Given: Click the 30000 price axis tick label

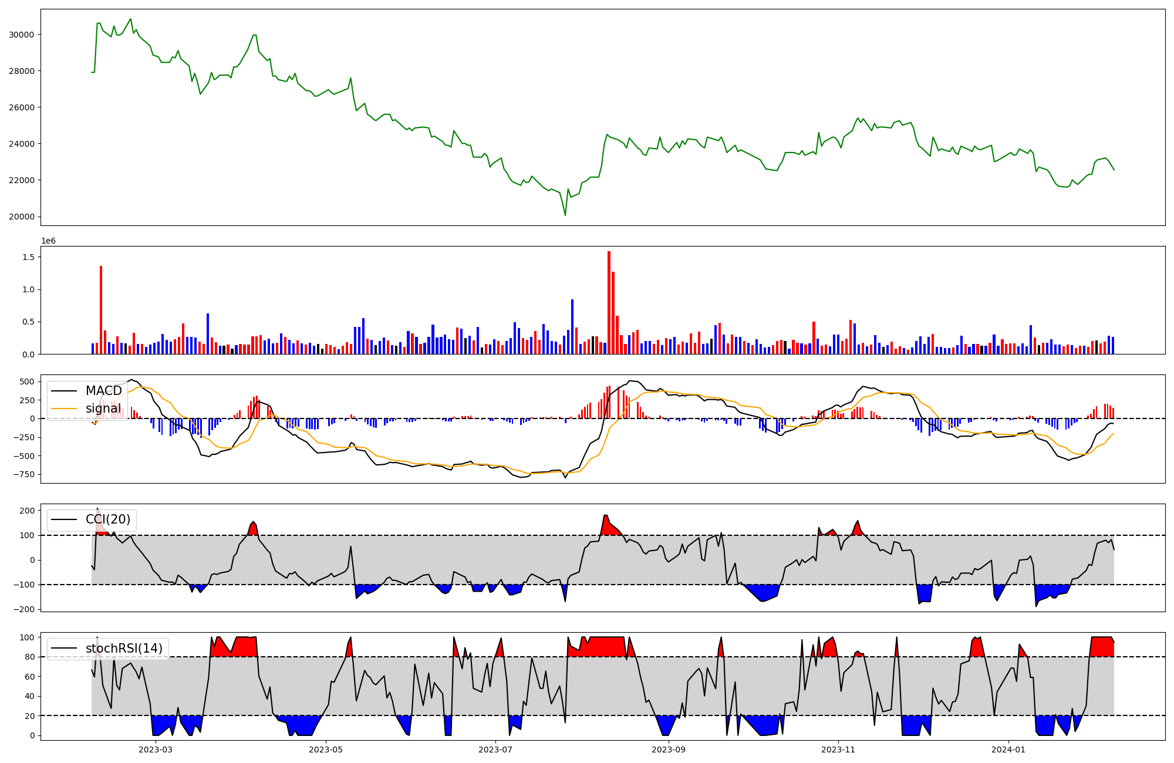Looking at the screenshot, I should coord(22,35).
